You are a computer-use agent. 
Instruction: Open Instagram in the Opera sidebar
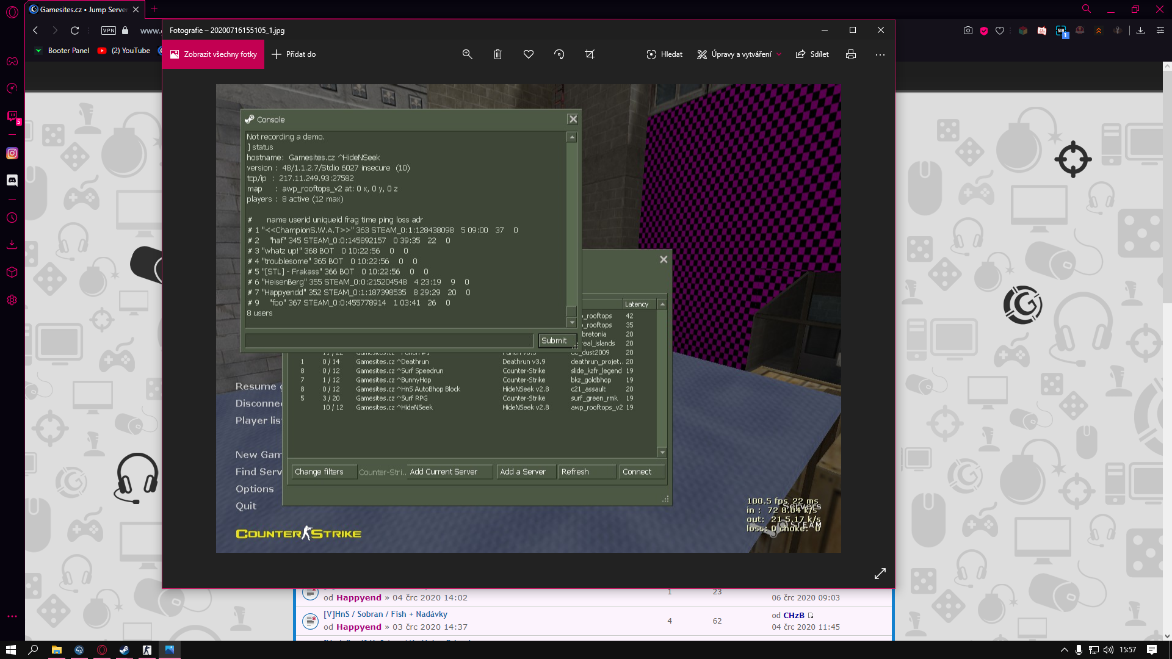[x=12, y=153]
